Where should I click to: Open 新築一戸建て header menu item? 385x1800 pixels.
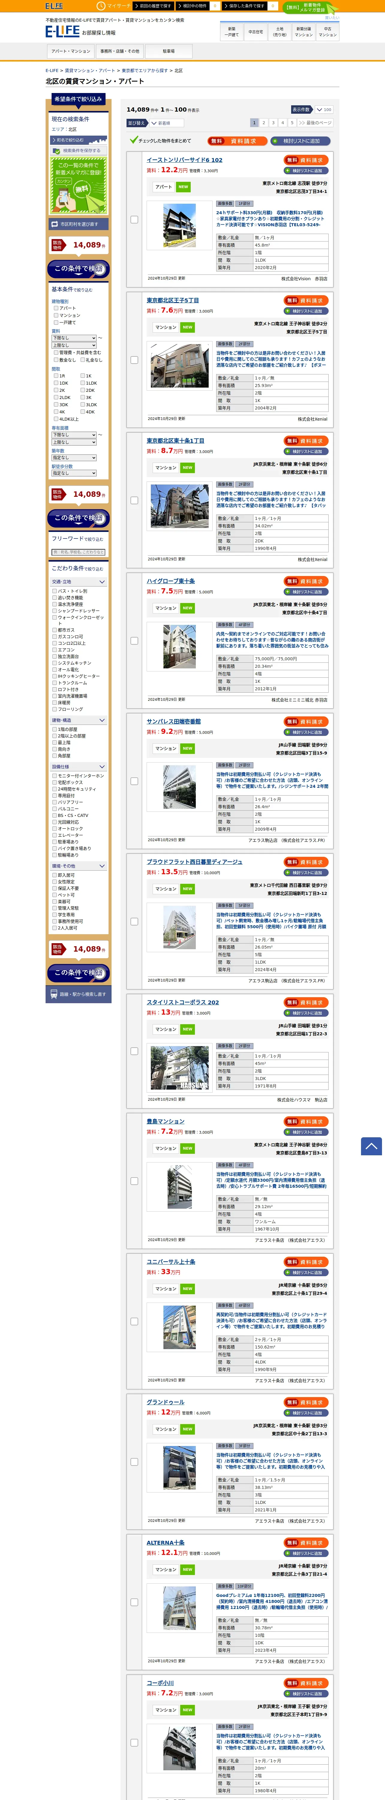coord(232,31)
